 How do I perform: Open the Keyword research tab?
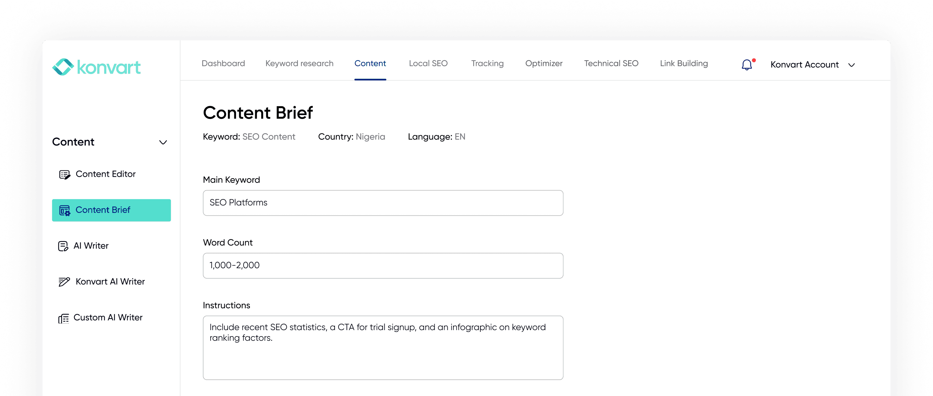(299, 63)
